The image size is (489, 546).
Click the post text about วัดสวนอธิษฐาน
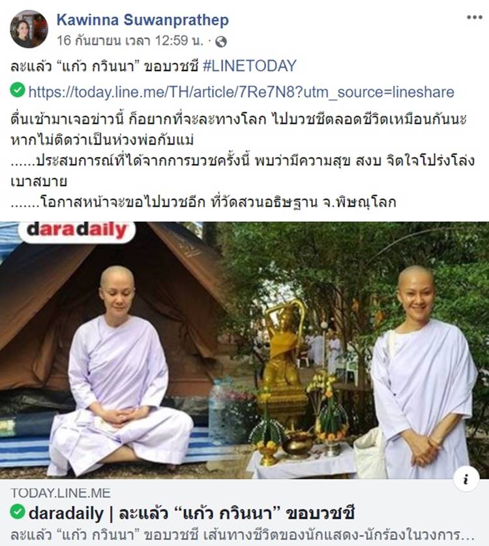203,202
